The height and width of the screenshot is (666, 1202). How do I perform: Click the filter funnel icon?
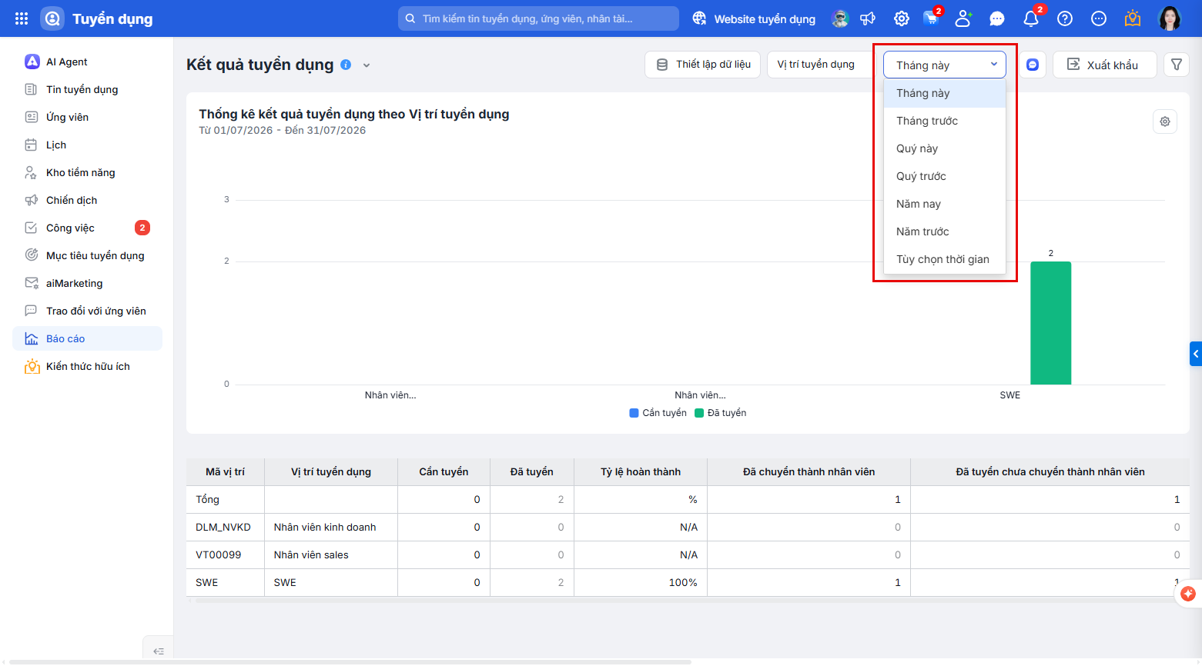[1177, 65]
